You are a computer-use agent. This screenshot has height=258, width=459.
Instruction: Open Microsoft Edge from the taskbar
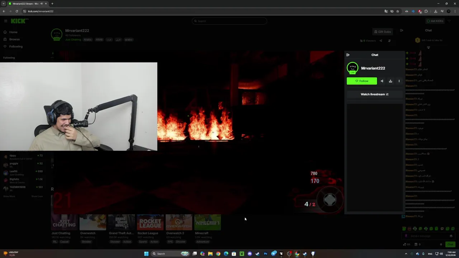(x=226, y=254)
